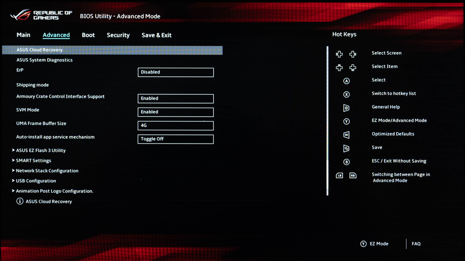
Task: Click right D-pad icon for Select Item
Action: tap(353, 68)
